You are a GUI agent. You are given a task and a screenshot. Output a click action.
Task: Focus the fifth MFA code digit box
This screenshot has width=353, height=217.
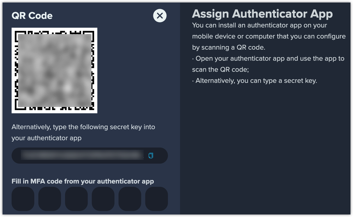click(x=130, y=199)
